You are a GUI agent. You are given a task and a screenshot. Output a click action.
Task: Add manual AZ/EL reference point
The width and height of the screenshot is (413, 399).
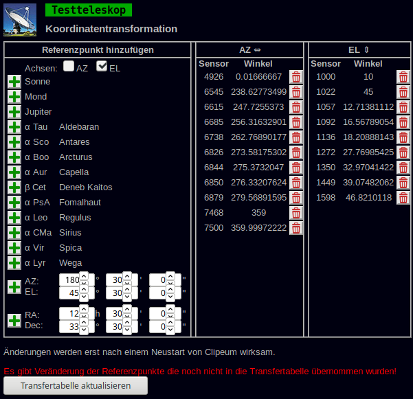(x=14, y=286)
